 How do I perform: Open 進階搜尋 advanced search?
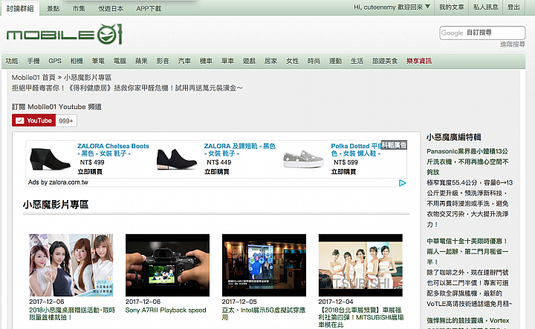(x=513, y=44)
